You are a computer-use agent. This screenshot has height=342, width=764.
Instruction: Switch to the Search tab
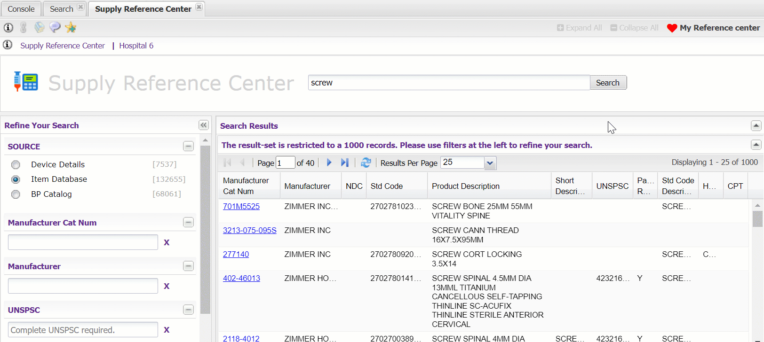point(62,9)
